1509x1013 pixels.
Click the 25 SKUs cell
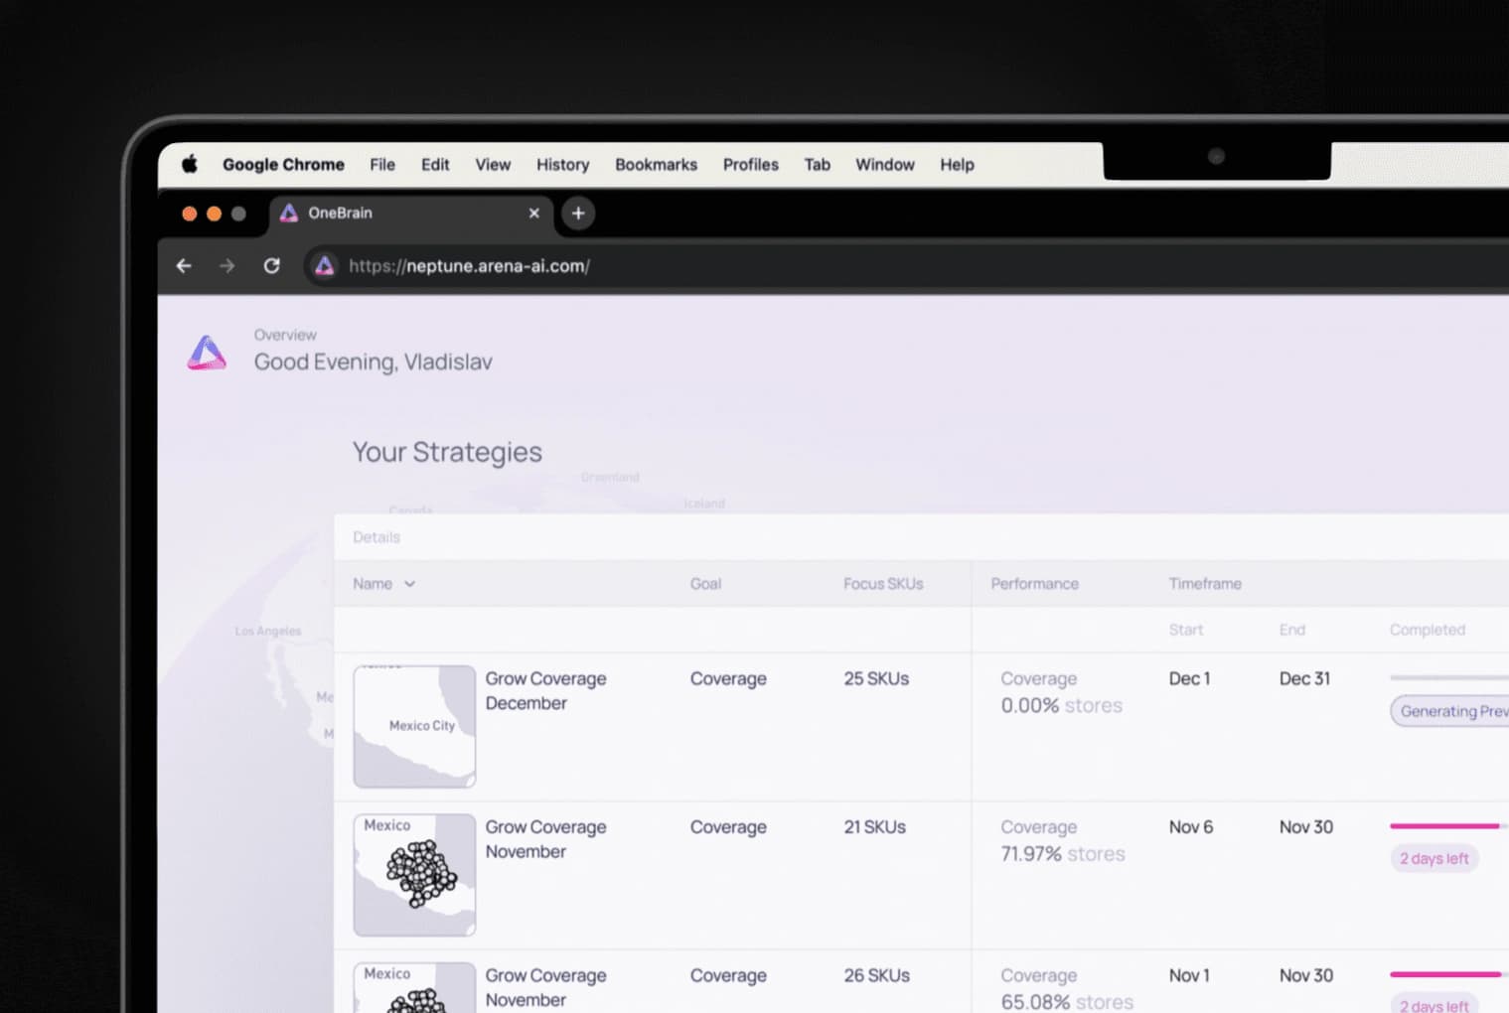(x=876, y=678)
